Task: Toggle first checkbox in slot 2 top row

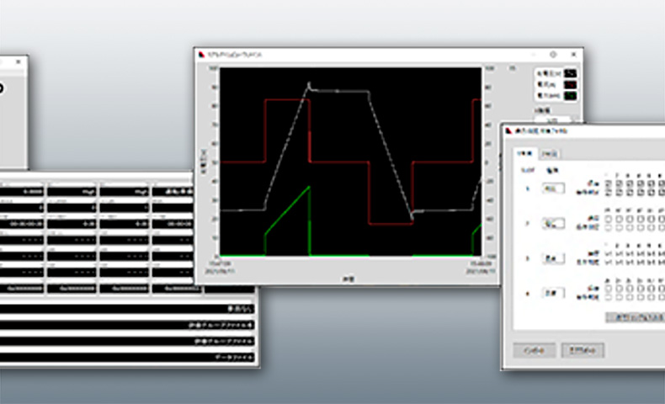Action: [x=608, y=219]
